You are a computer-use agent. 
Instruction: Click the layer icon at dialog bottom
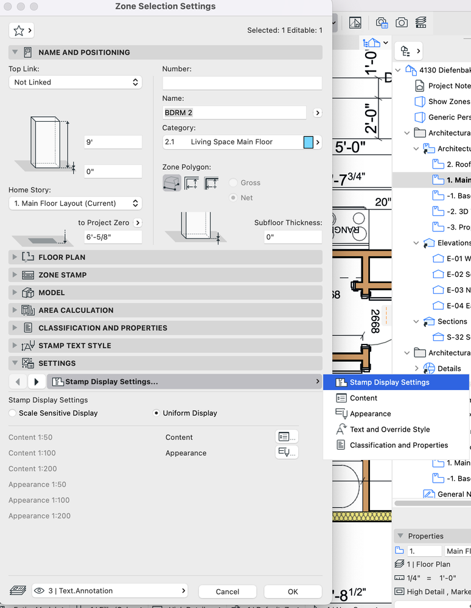(18, 590)
